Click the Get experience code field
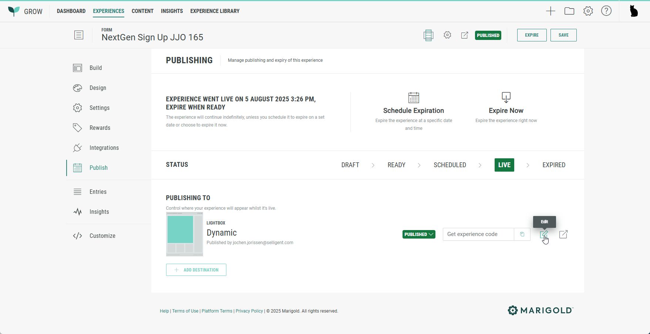The height and width of the screenshot is (334, 650). coord(478,235)
